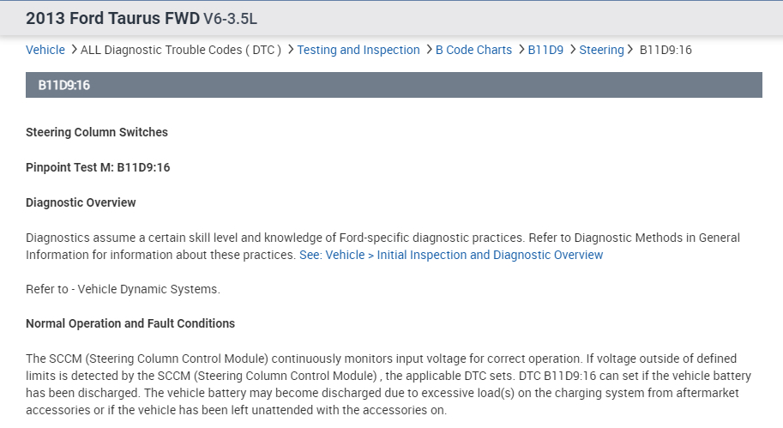Click the chevron preceding the B11D9 breadcrumb link
The image size is (783, 428).
point(521,50)
